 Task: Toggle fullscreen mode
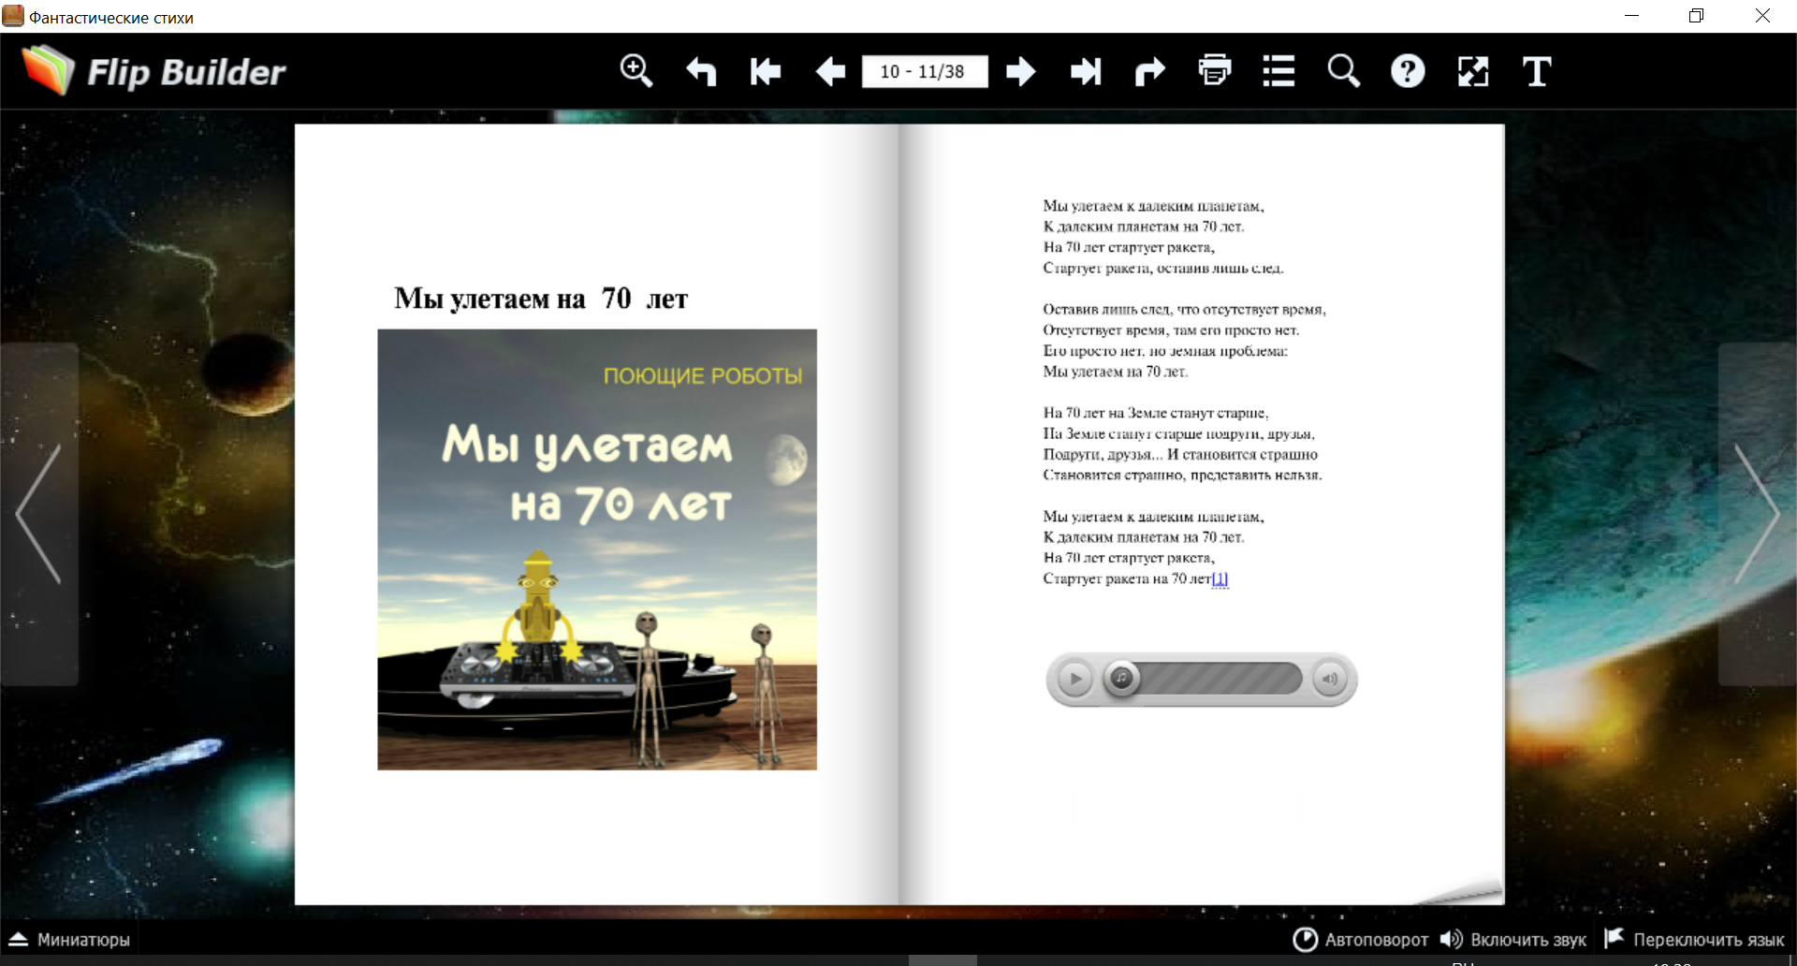1473,71
